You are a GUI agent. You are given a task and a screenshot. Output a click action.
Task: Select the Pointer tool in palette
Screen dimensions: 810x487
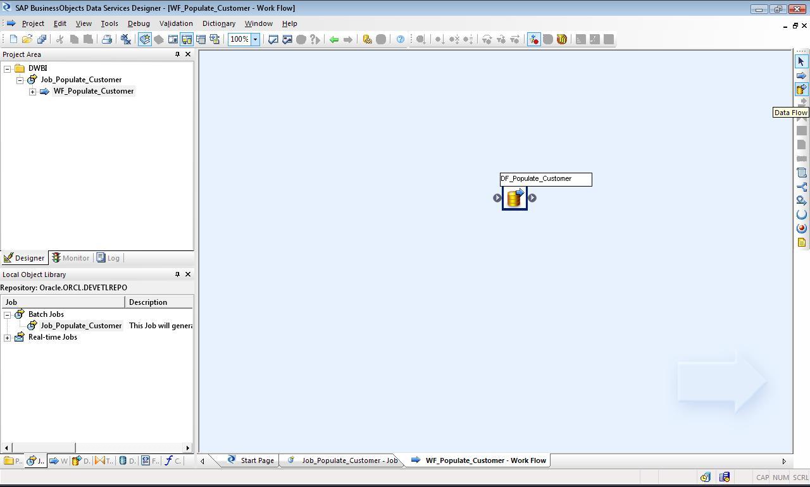(801, 62)
